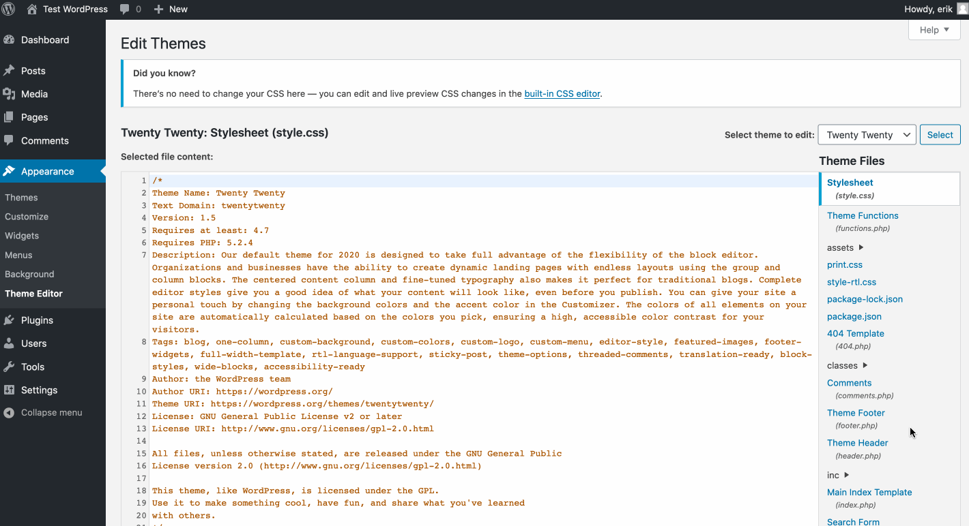Screen dimensions: 969x526
Task: Click the Posts pushpin icon
Action: 9,71
